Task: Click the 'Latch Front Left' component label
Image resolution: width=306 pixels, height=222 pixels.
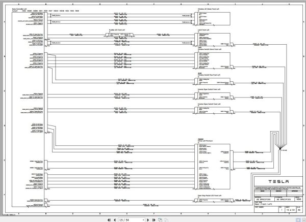Action: [x=203, y=30]
